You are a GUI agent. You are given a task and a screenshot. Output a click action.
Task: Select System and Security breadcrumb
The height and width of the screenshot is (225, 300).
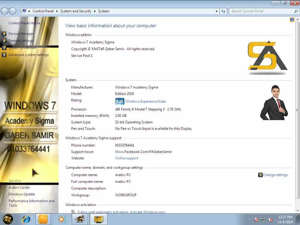coord(76,11)
